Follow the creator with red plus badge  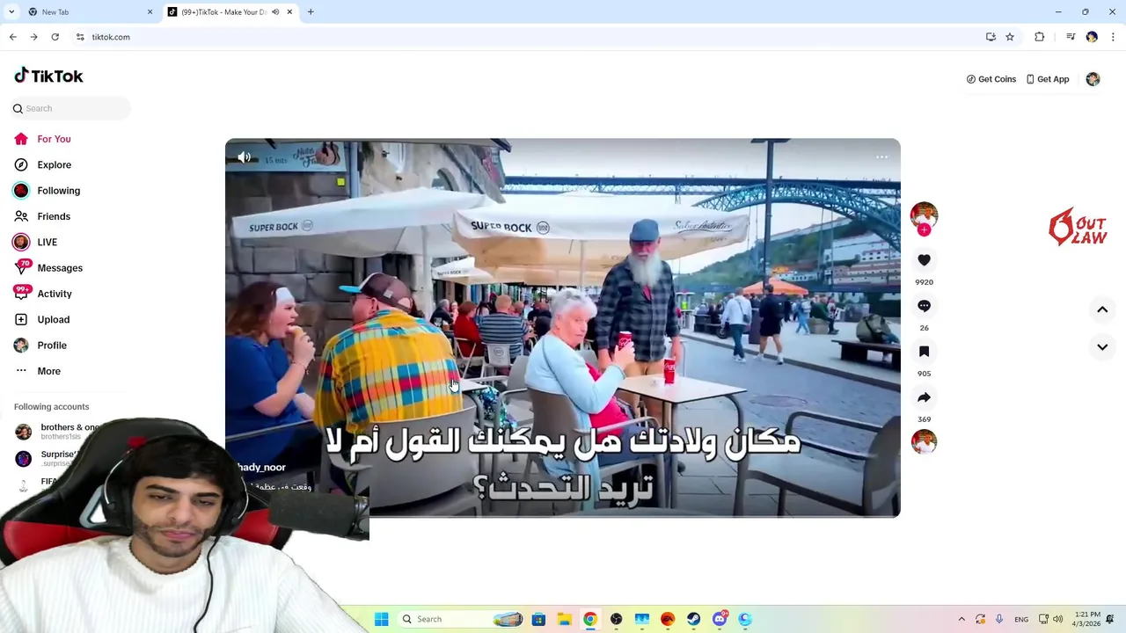point(924,230)
